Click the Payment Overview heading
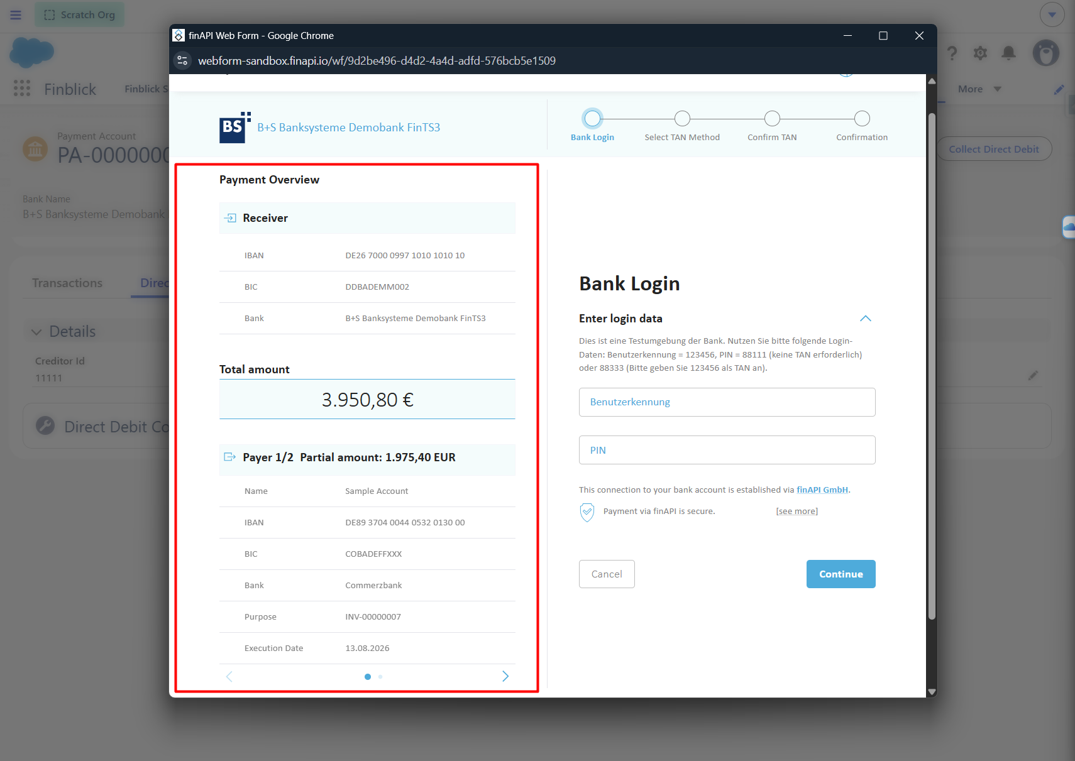The height and width of the screenshot is (761, 1075). pyautogui.click(x=269, y=180)
